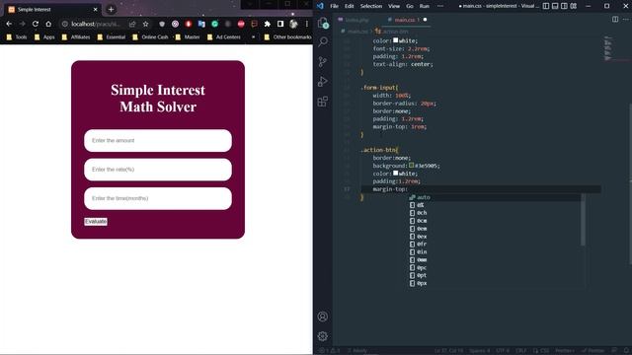
Task: Reload the Simple Interest page
Action: [x=36, y=24]
